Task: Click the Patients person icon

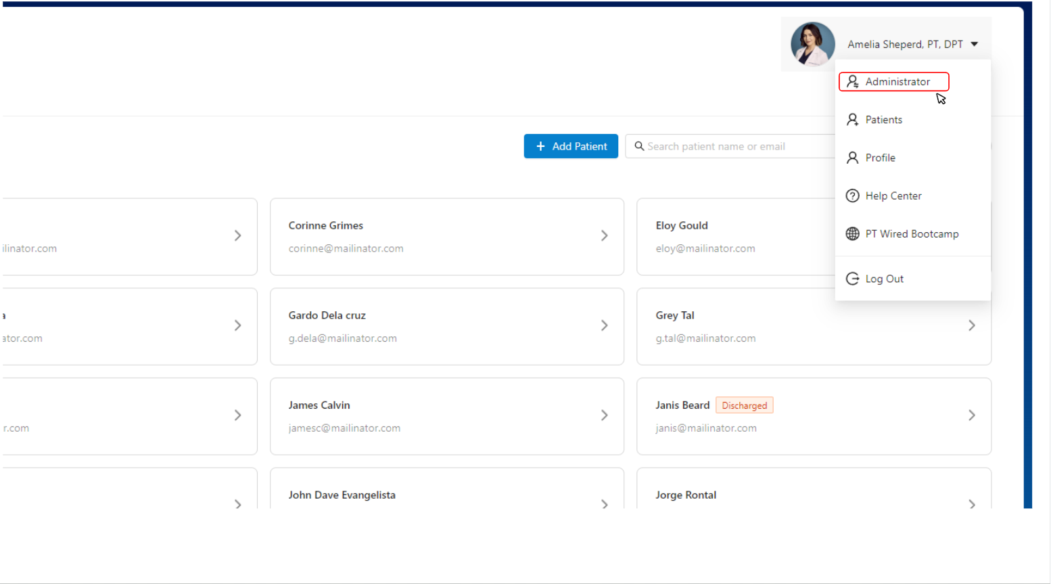Action: pyautogui.click(x=852, y=120)
